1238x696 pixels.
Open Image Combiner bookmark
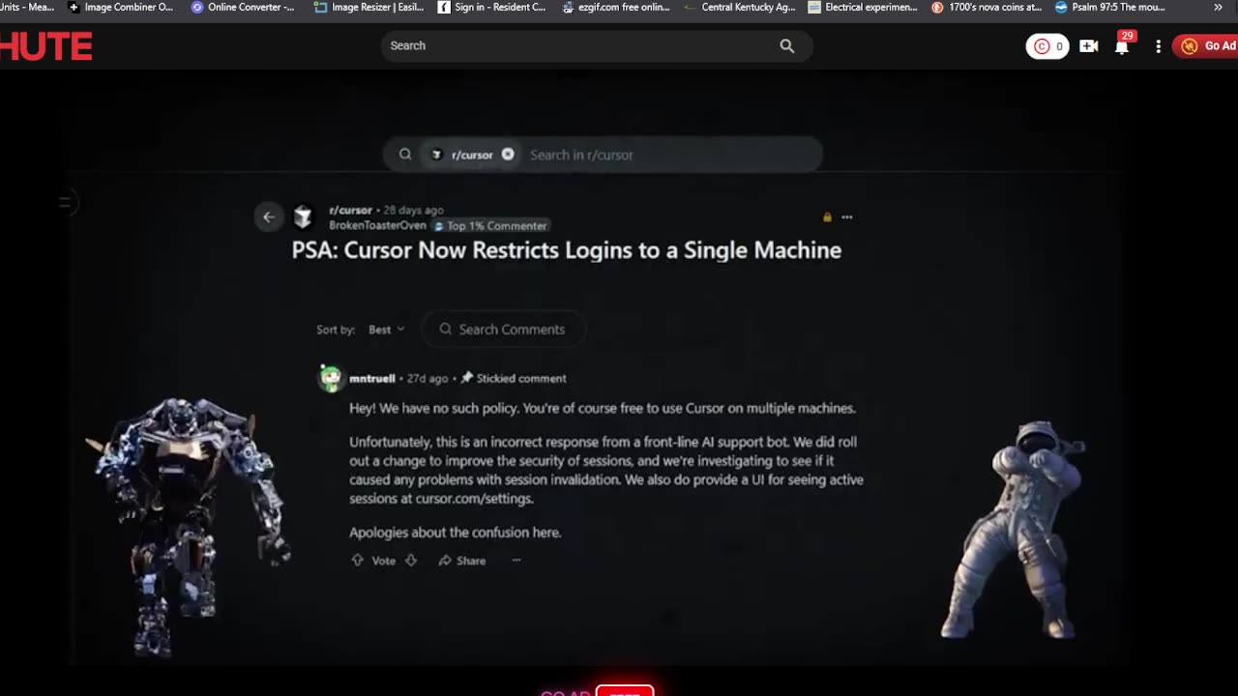pos(121,7)
